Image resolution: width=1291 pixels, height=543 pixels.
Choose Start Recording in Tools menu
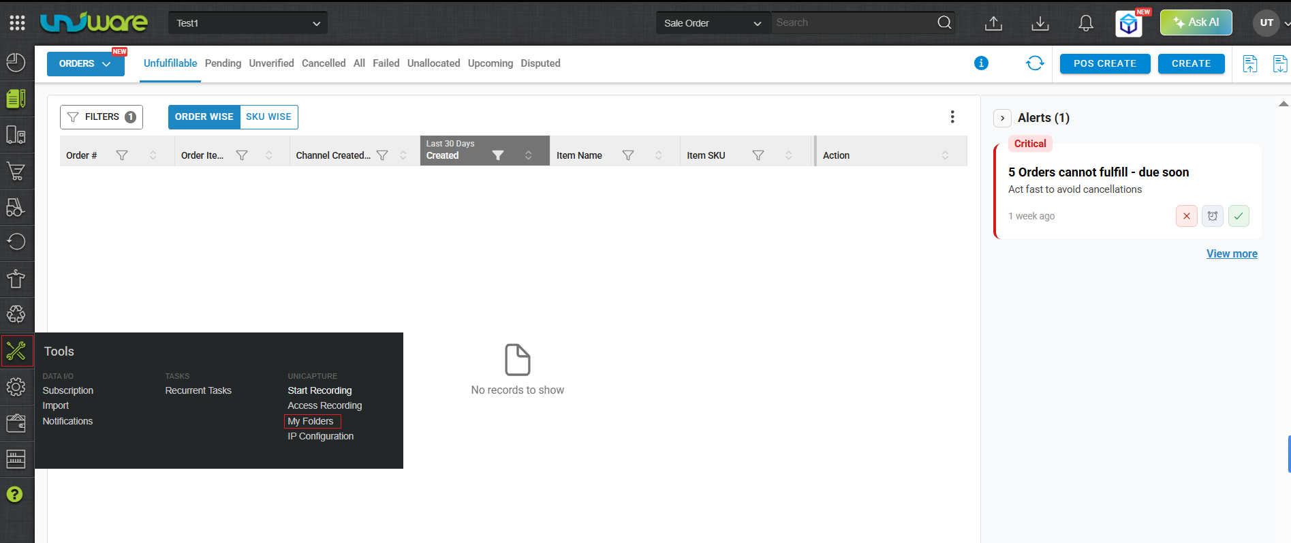pos(320,390)
